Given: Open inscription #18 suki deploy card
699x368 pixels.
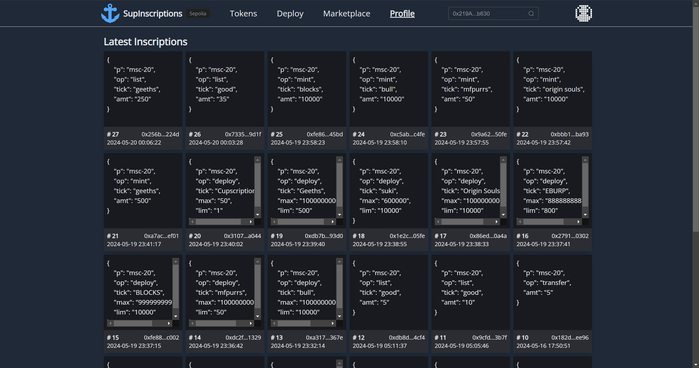Looking at the screenshot, I should coord(389,191).
